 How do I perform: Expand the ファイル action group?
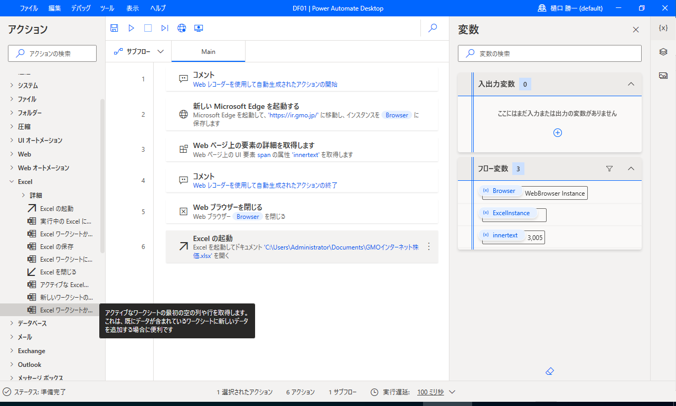12,99
